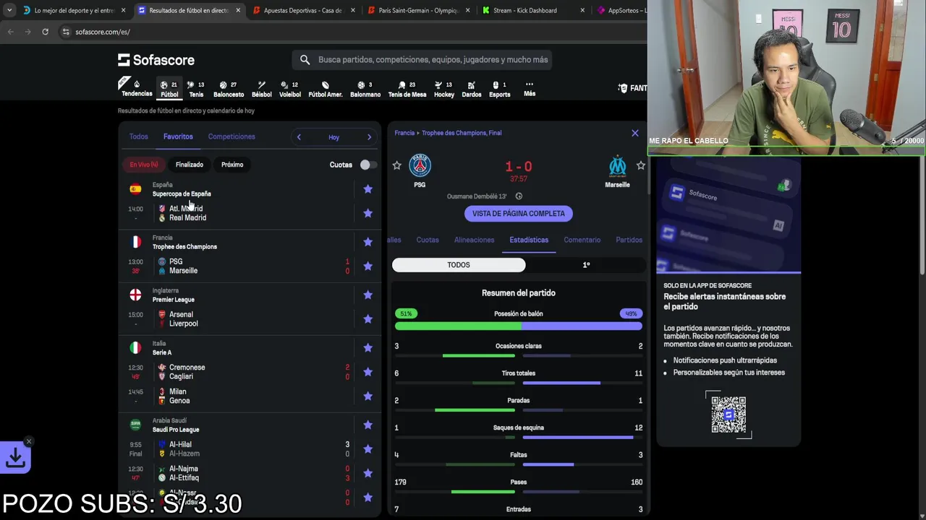This screenshot has height=520, width=926.
Task: Open the PSG team logo
Action: tap(420, 165)
